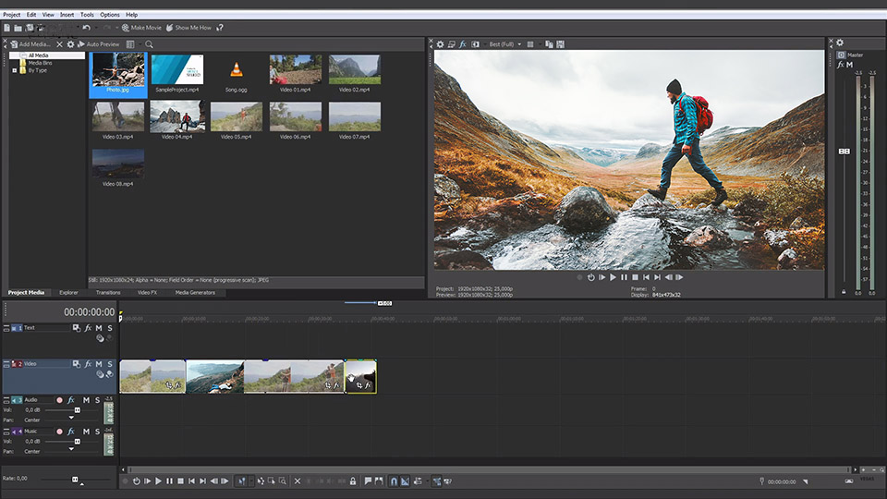Screen dimensions: 887x499
Task: Click the Master volume fader
Action: pos(844,151)
